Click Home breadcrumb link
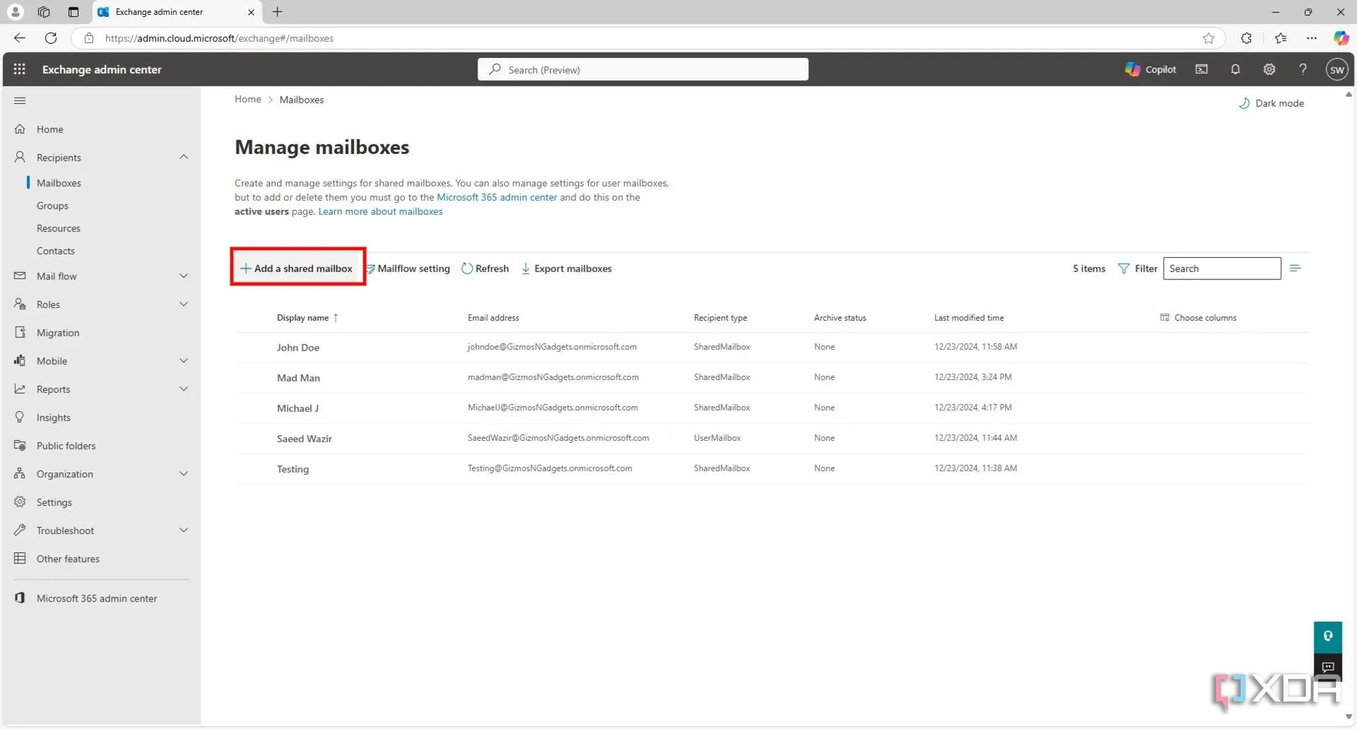The image size is (1357, 729). [247, 99]
